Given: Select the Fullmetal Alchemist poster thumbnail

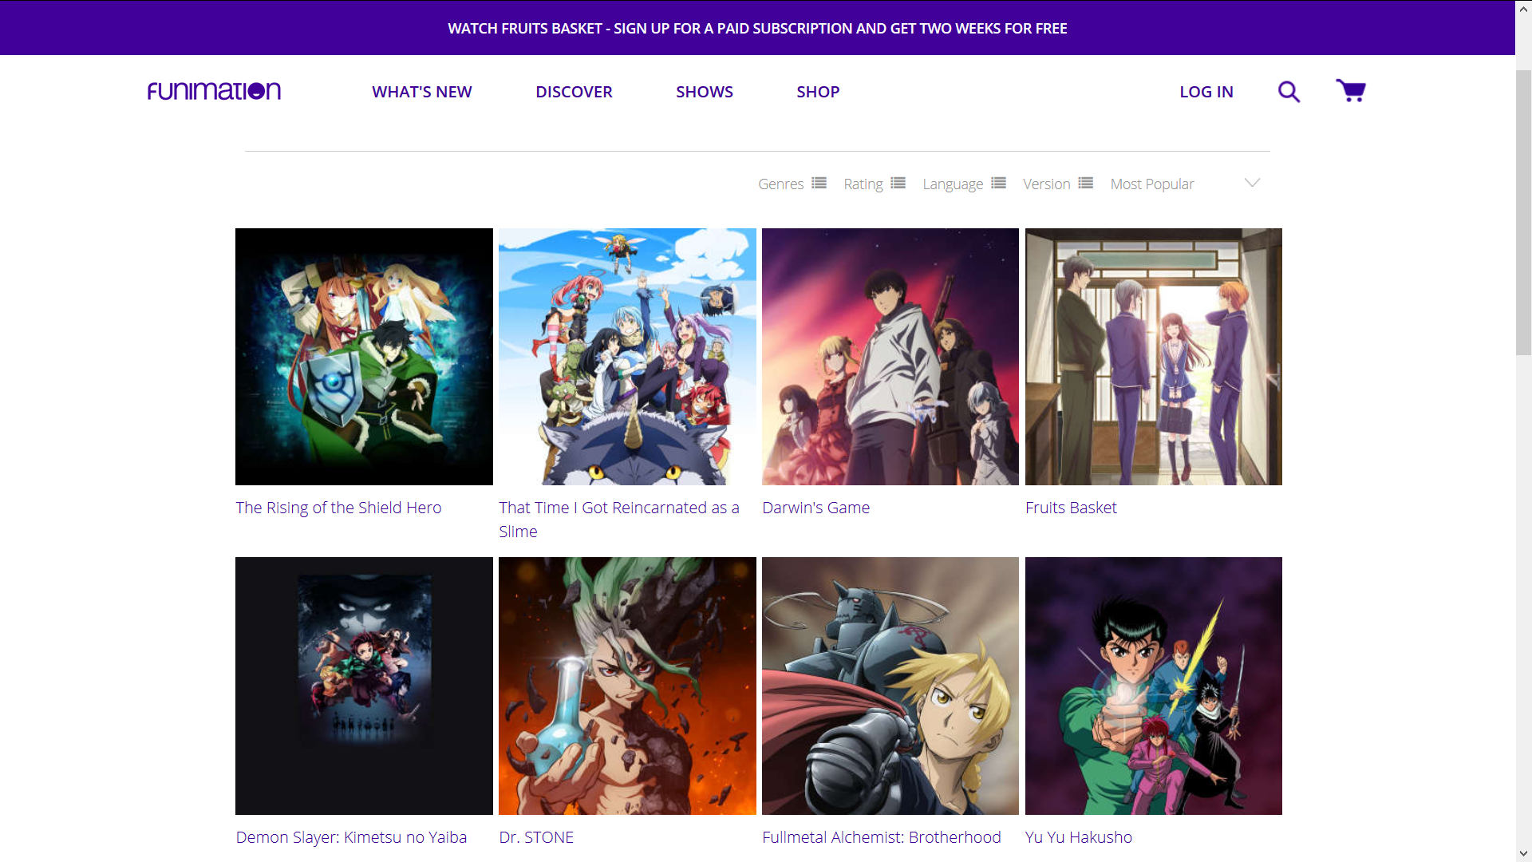Looking at the screenshot, I should [890, 686].
